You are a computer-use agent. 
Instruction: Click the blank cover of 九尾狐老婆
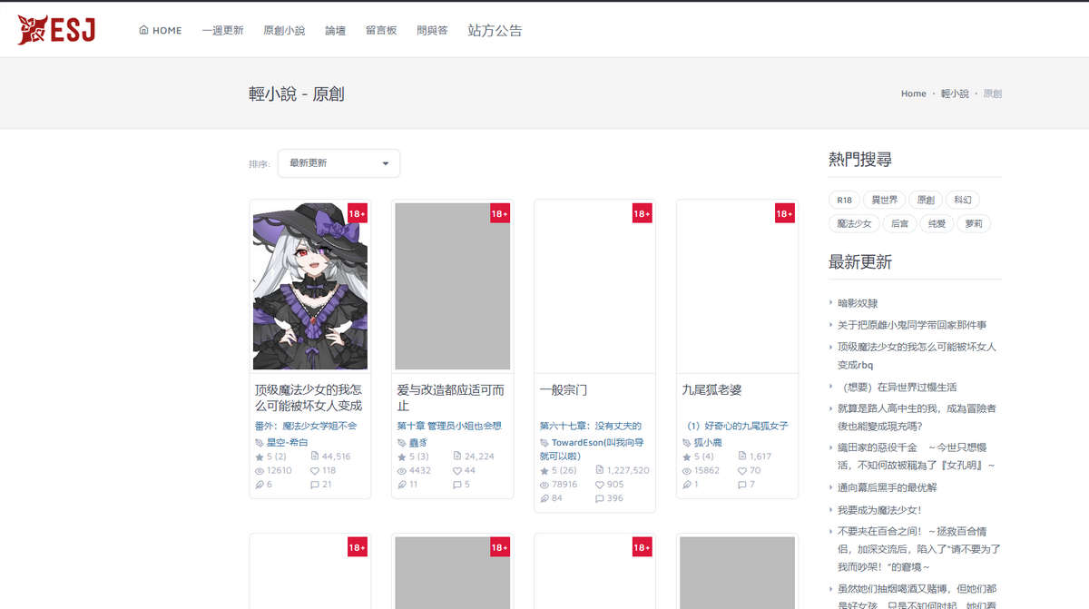(x=737, y=286)
